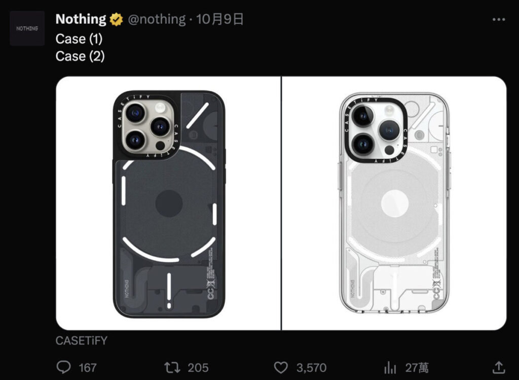519x380 pixels.
Task: Click the gold verified badge
Action: 117,20
